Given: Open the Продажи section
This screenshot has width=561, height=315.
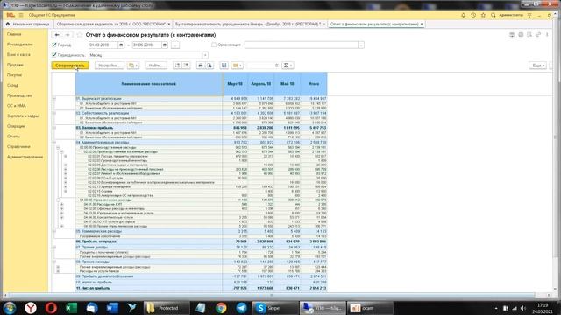Looking at the screenshot, I should [x=15, y=65].
